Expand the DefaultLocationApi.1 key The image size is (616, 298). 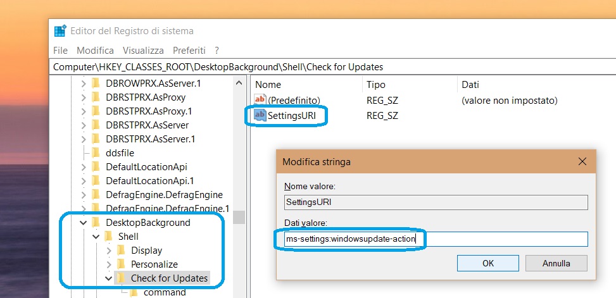click(84, 181)
